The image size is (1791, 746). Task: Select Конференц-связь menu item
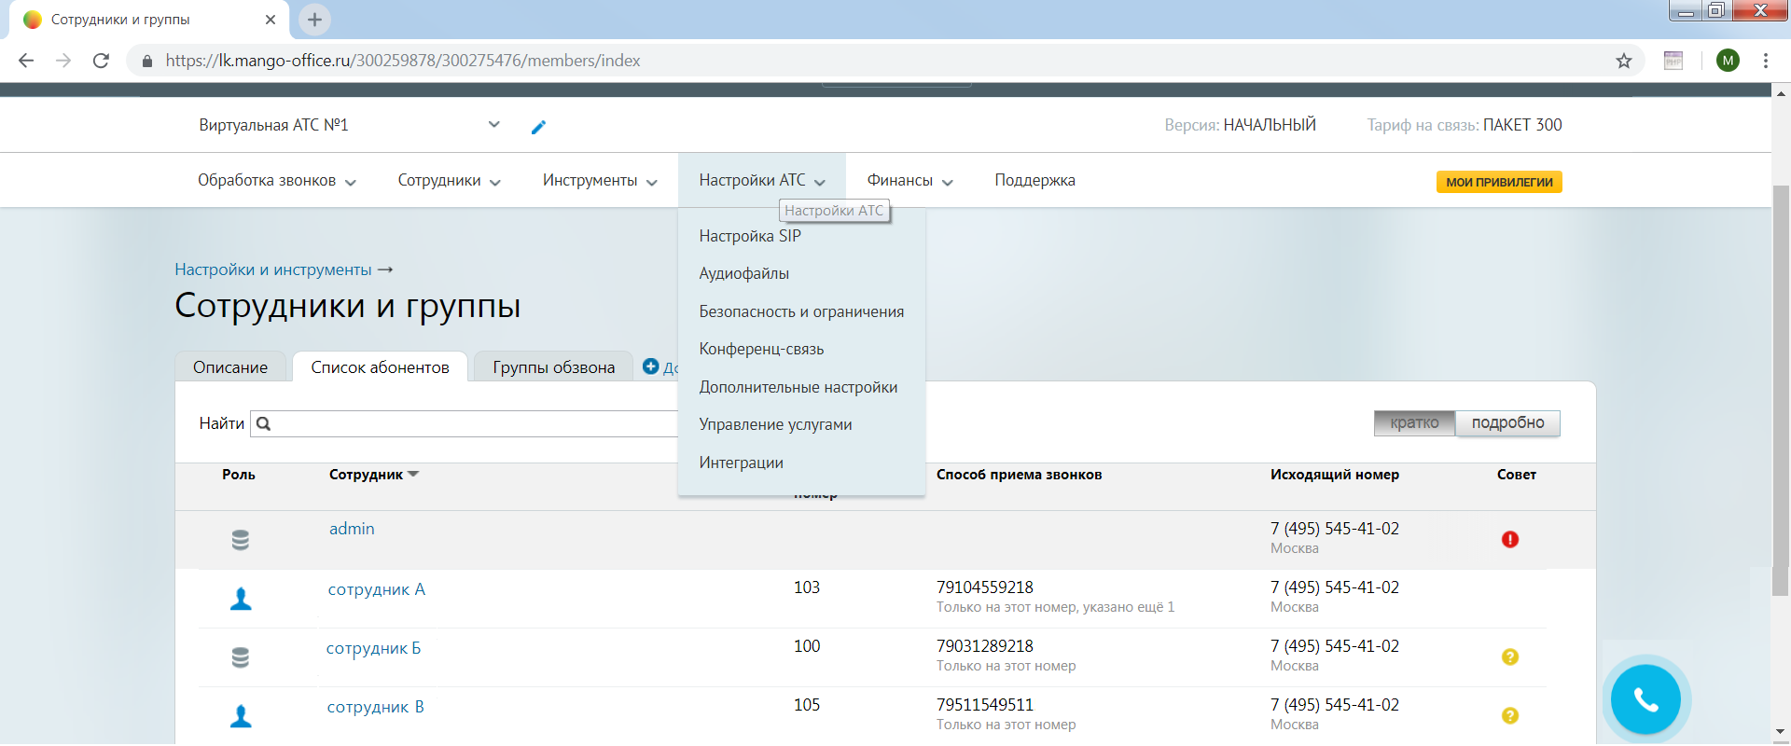tap(761, 349)
